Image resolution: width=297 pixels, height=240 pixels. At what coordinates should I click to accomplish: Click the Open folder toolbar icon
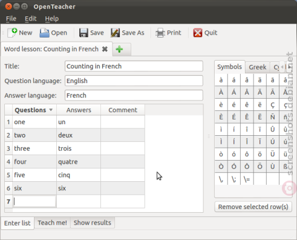coord(44,33)
